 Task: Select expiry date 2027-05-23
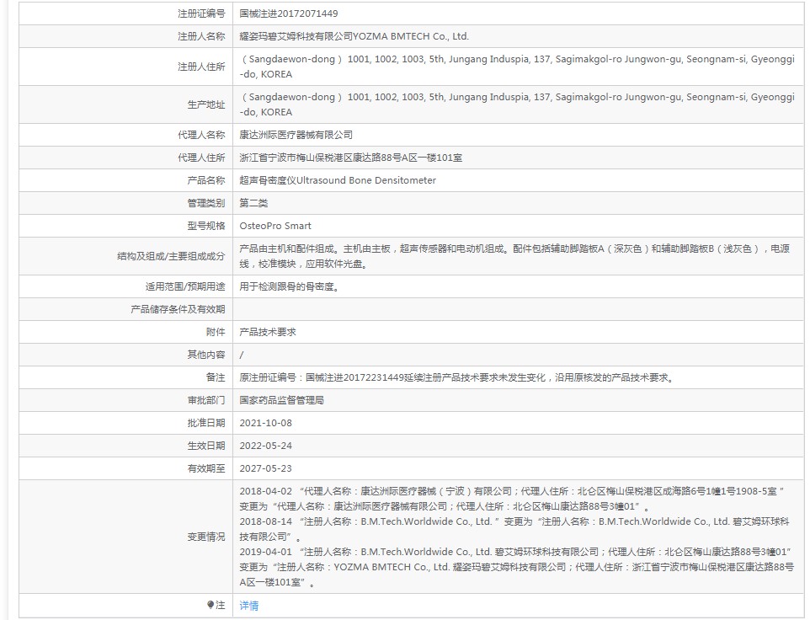point(265,468)
